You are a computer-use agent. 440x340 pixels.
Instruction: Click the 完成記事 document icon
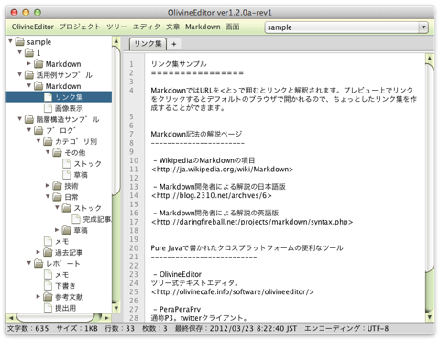tap(76, 219)
